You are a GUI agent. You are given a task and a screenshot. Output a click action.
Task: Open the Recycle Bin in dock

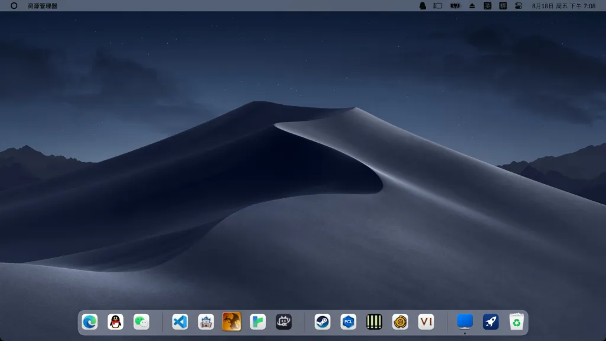(516, 321)
